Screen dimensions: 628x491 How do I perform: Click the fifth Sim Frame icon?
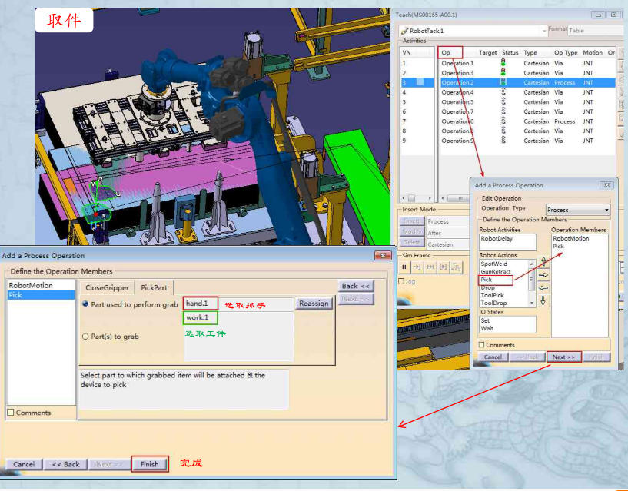tap(456, 267)
